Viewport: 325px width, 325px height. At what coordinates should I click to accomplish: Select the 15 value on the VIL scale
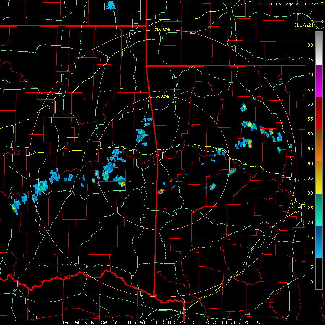(310, 238)
